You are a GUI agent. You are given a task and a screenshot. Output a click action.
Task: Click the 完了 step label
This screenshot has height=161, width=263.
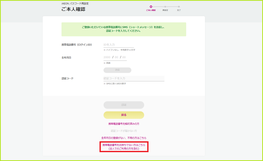[179, 10]
